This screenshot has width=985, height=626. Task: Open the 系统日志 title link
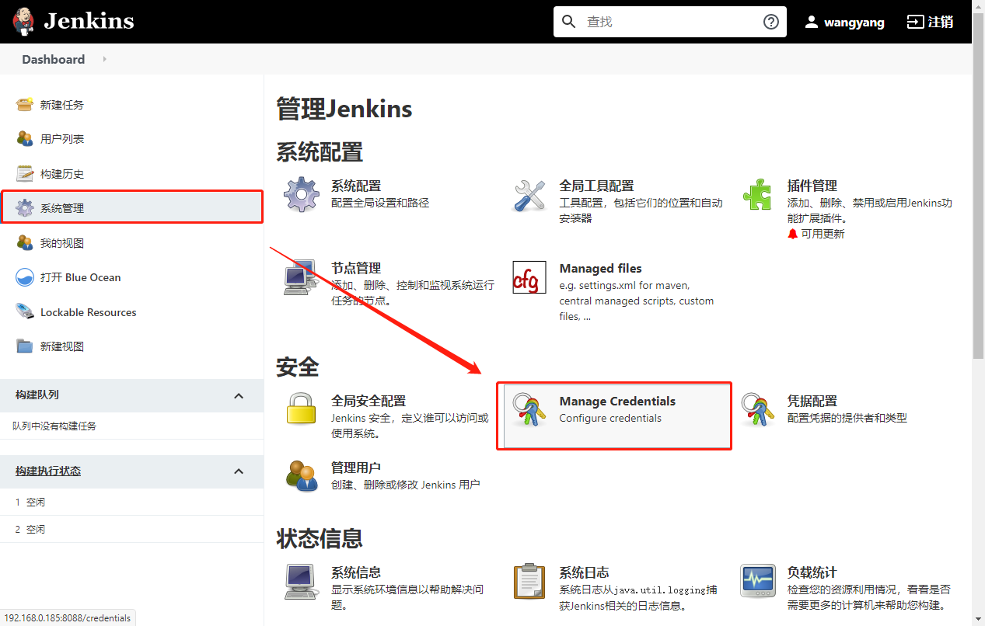[x=585, y=572]
